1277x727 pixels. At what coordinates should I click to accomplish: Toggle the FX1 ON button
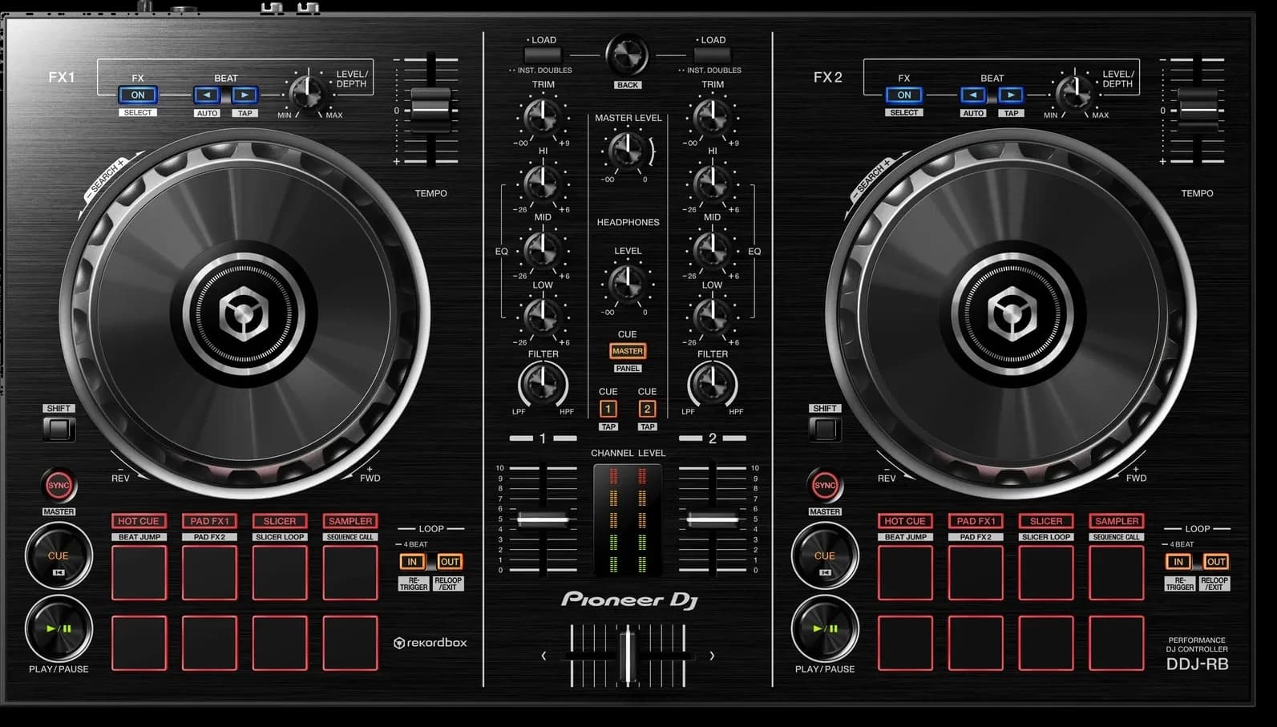pos(138,95)
